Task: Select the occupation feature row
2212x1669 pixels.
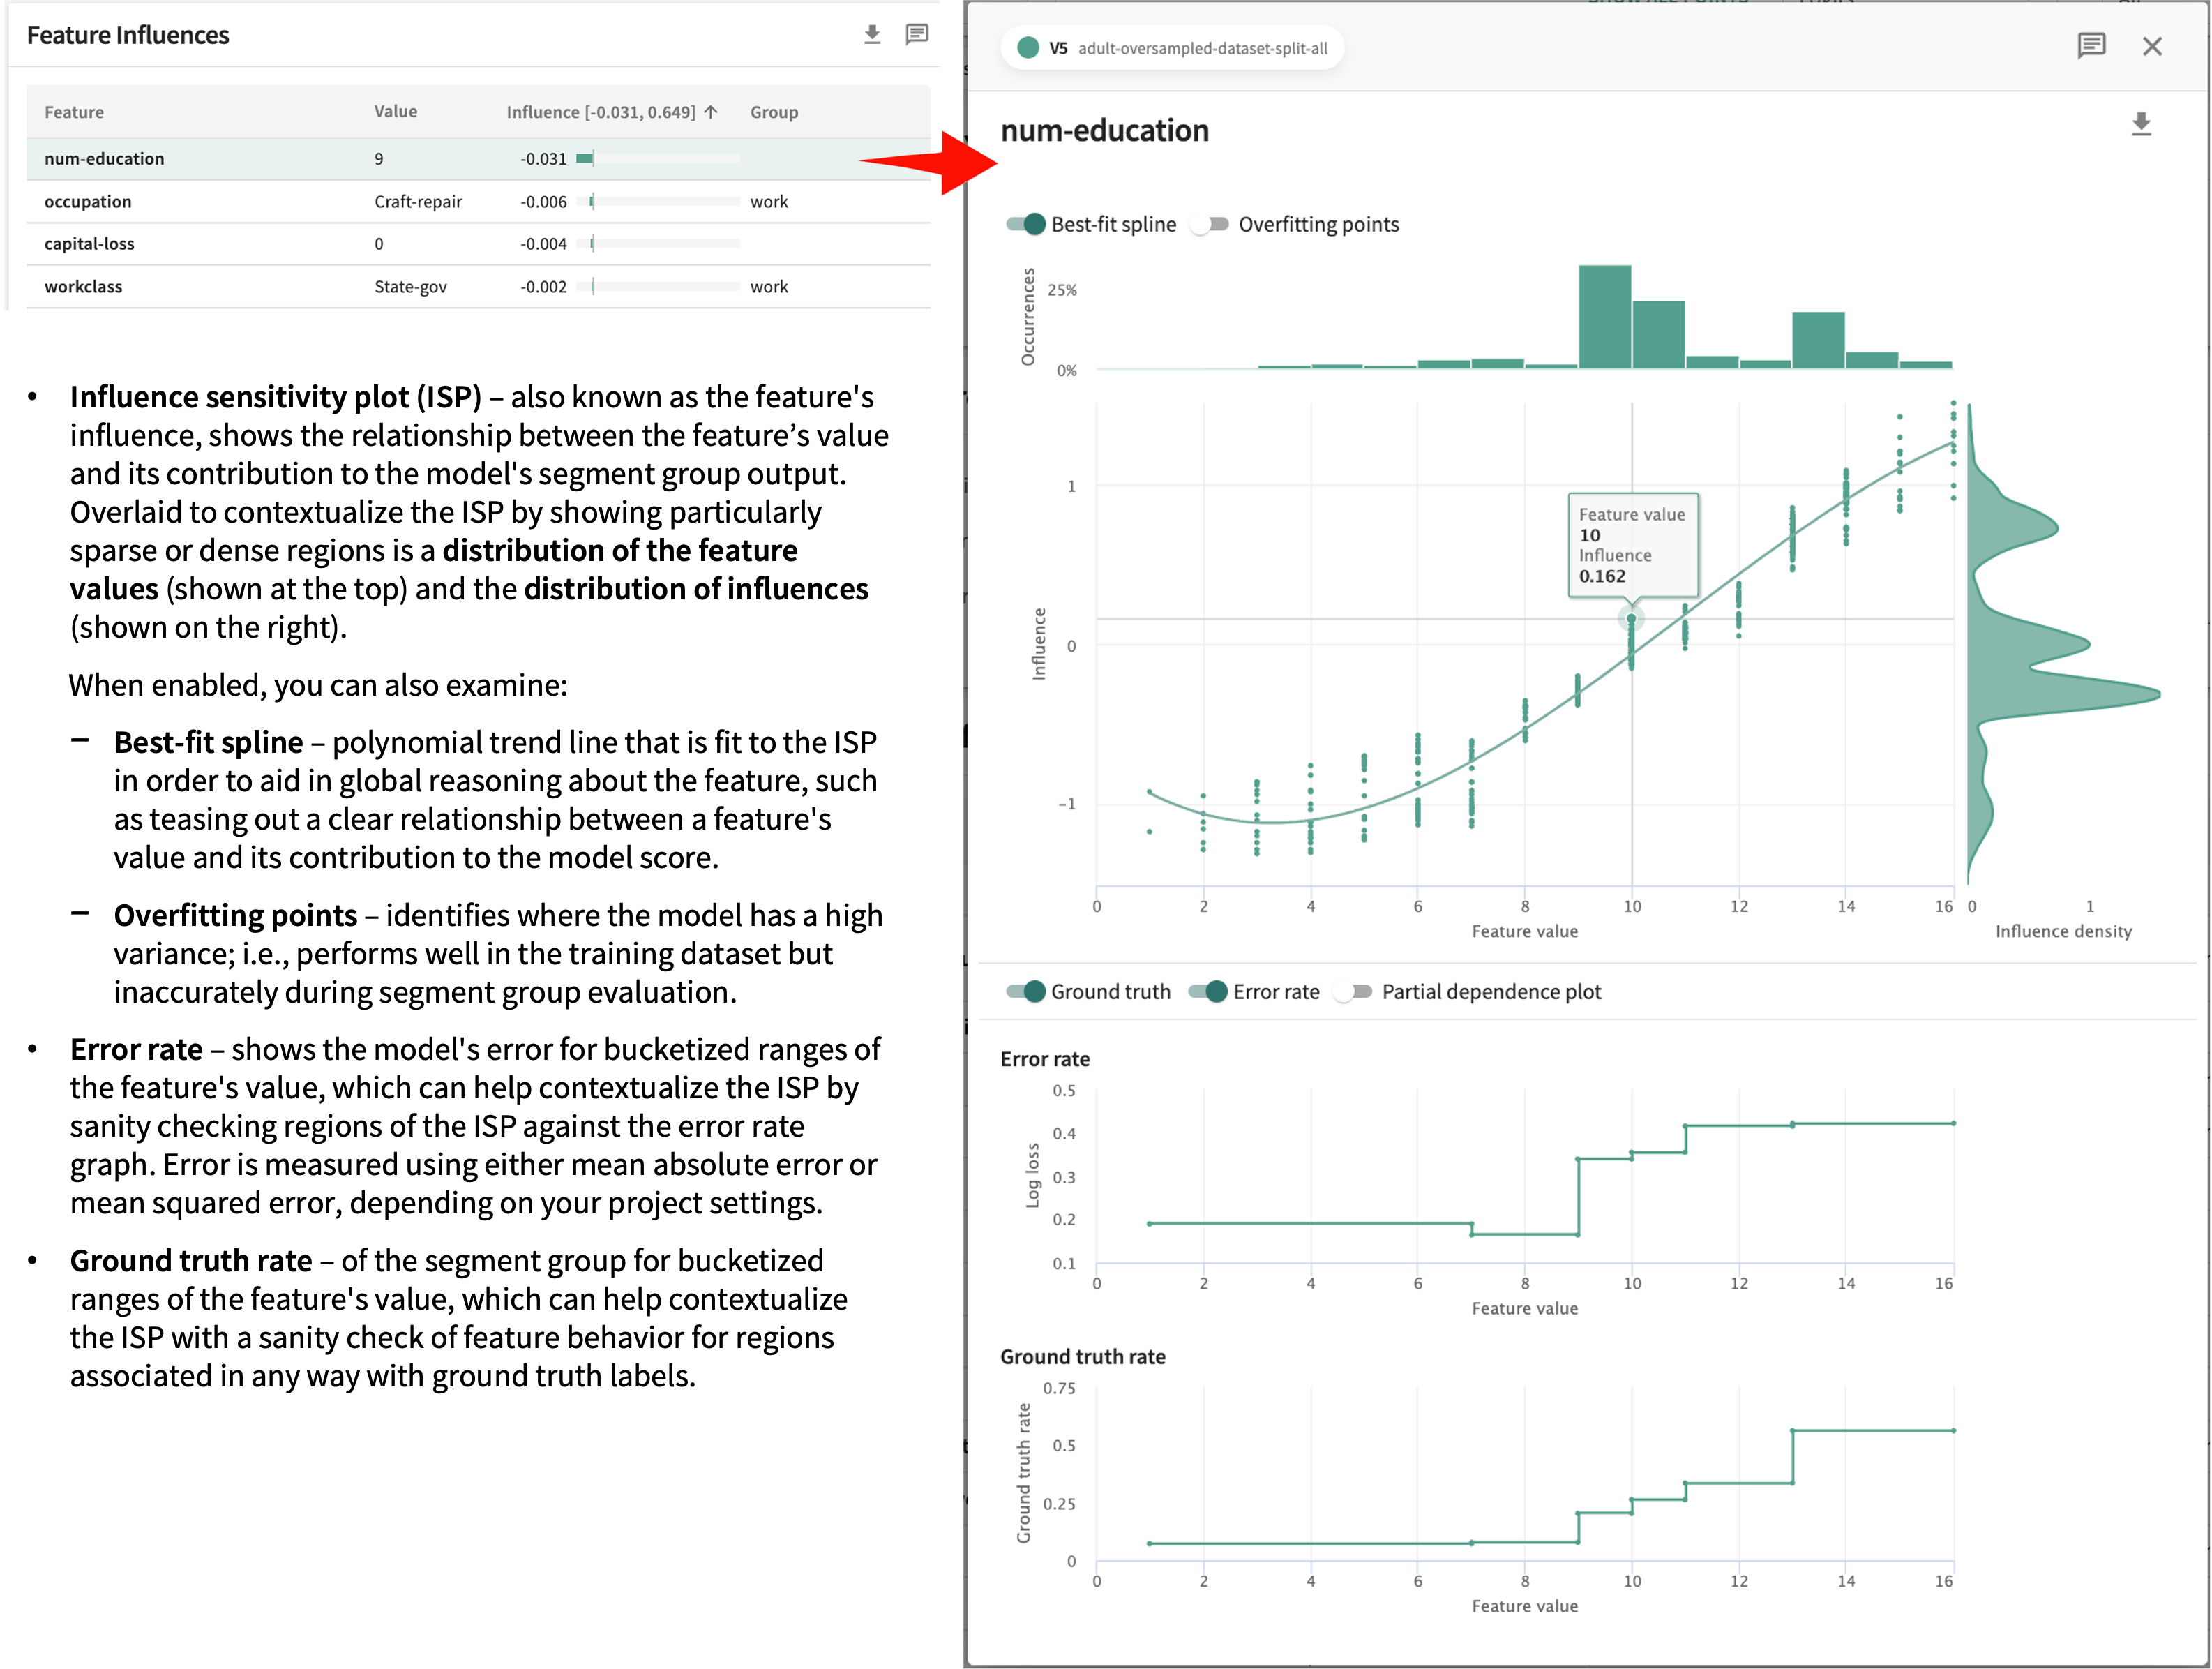Action: point(478,202)
